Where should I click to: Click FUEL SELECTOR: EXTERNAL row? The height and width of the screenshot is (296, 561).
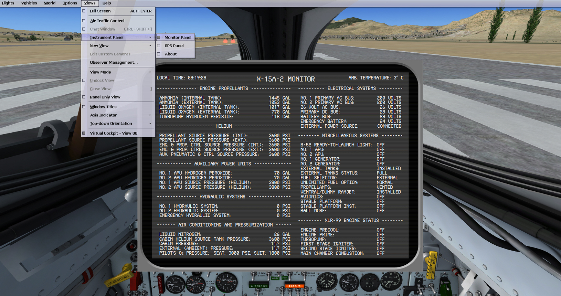point(349,178)
